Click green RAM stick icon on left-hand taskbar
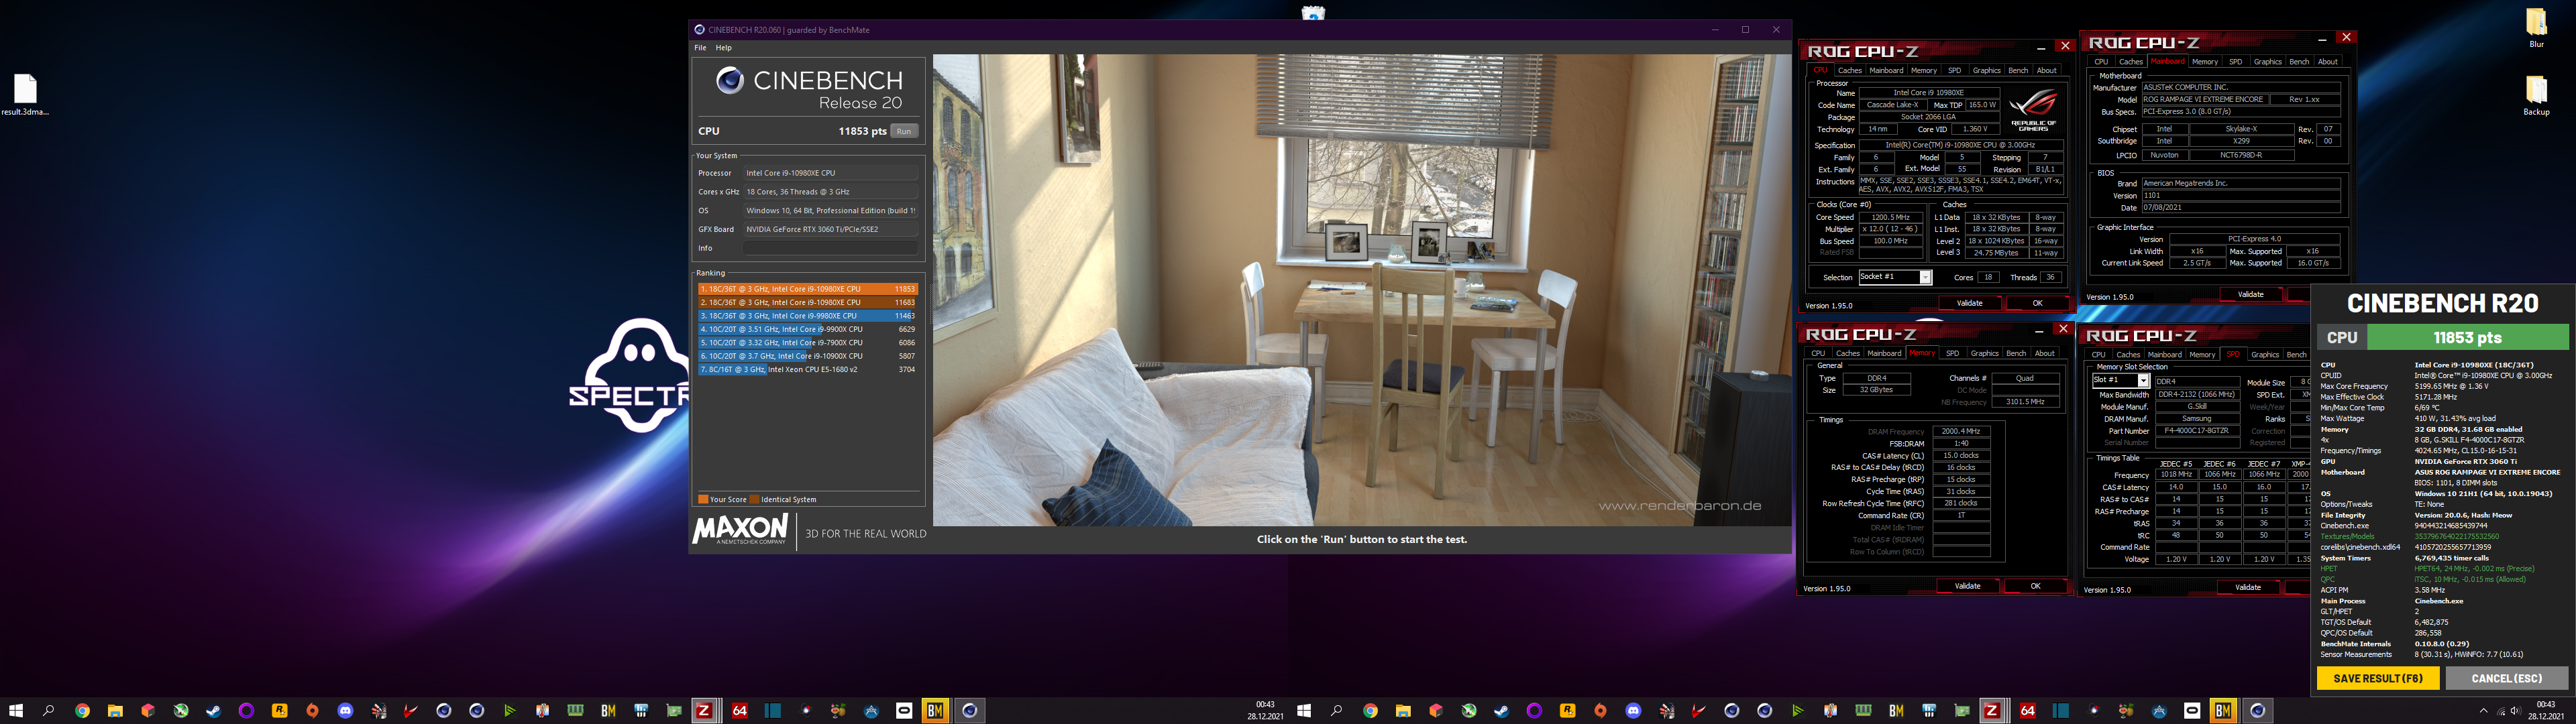This screenshot has width=2576, height=724. click(575, 711)
